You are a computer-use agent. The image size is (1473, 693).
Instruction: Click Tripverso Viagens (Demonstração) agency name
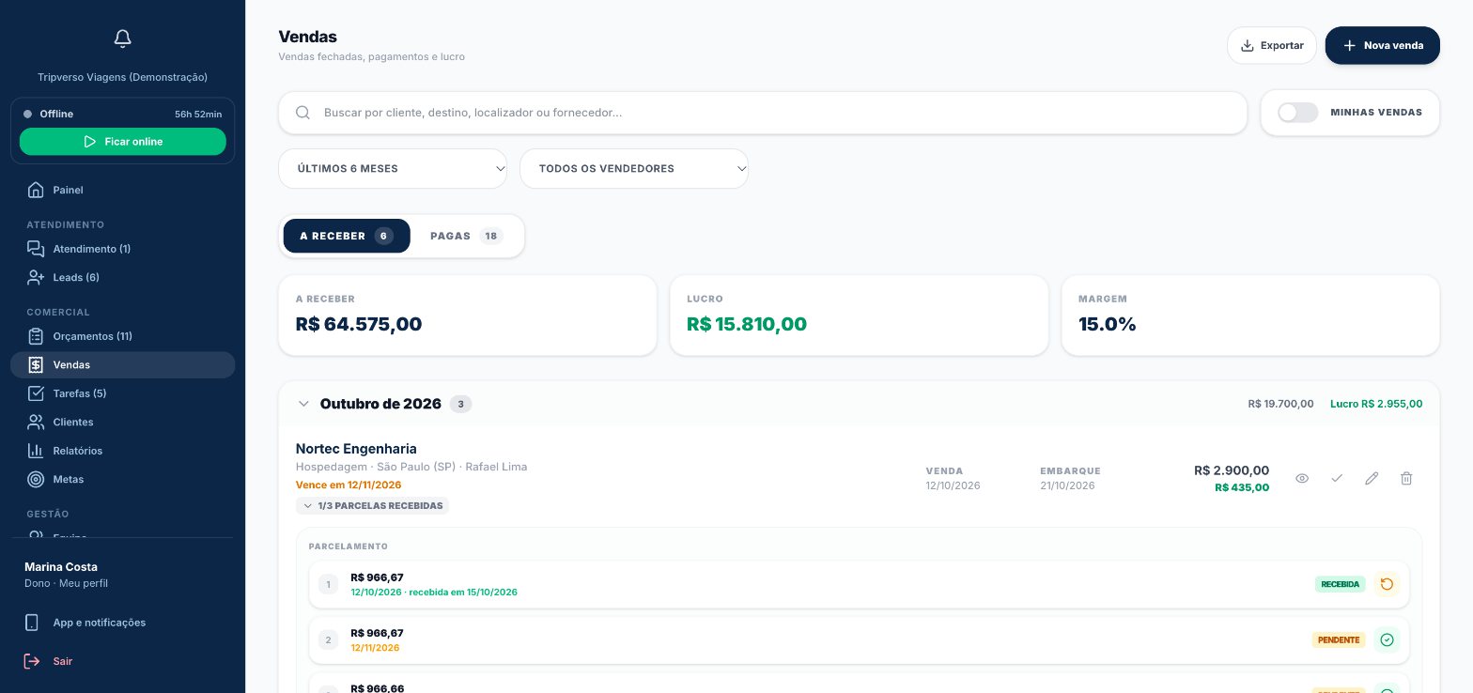122,77
